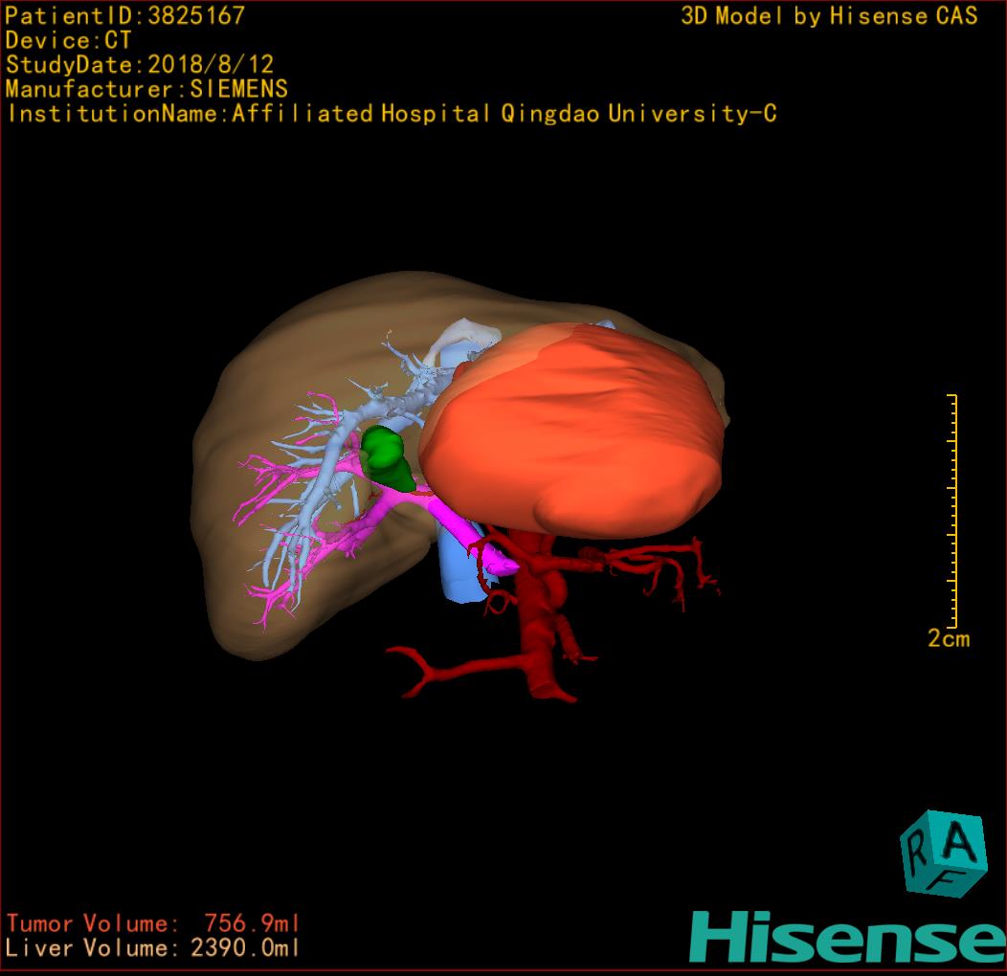The image size is (1007, 976).
Task: Select the green gallbladder structure
Action: click(x=389, y=457)
